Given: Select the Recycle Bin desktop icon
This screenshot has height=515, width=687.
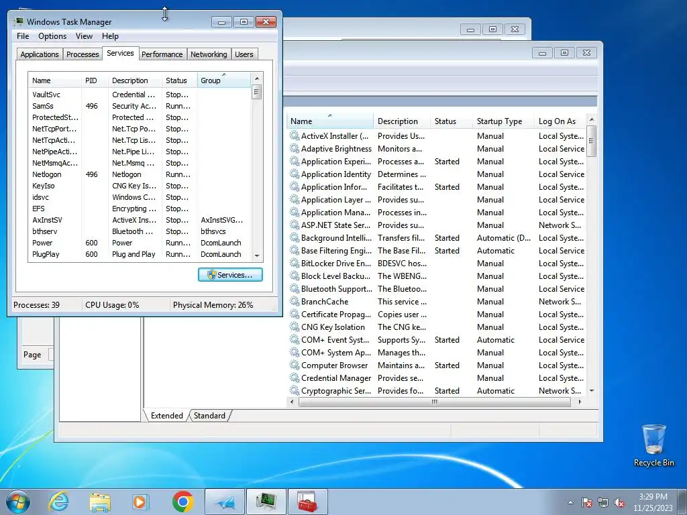Looking at the screenshot, I should (x=653, y=445).
